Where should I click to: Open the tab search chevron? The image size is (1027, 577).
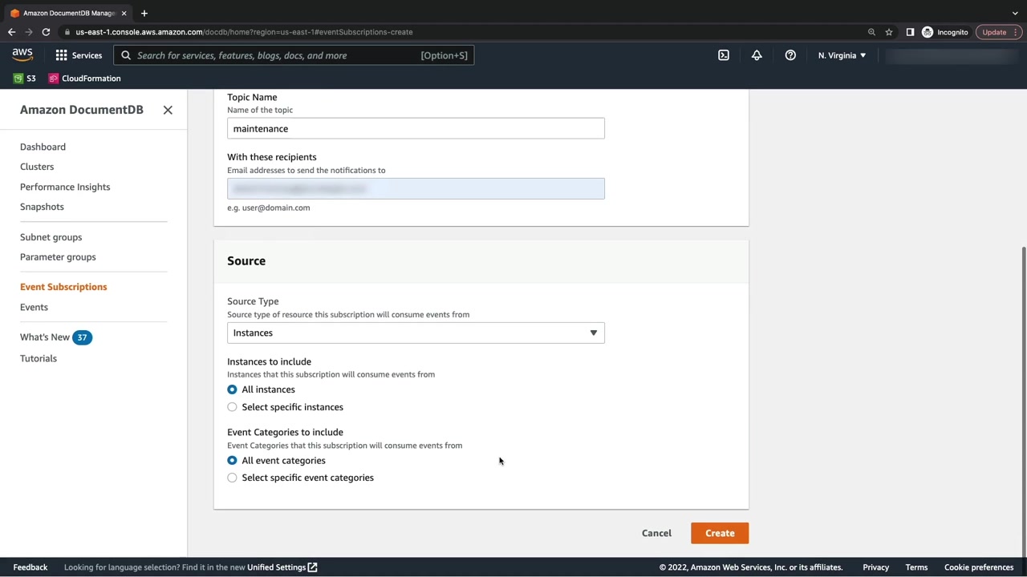pyautogui.click(x=1015, y=13)
